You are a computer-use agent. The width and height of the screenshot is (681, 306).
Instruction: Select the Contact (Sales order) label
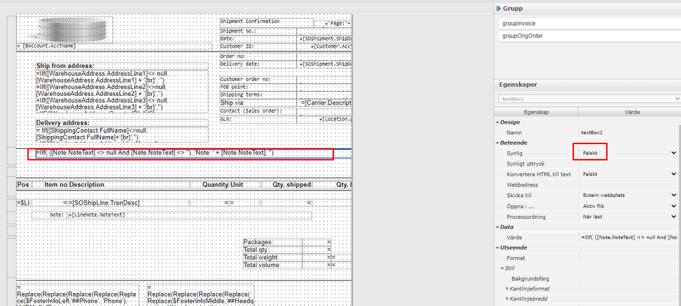[258, 112]
